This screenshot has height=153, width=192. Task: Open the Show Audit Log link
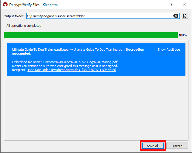click(169, 50)
